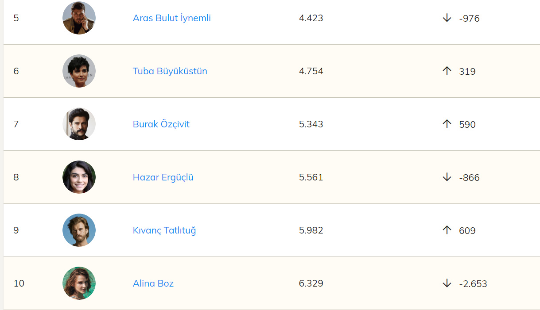Screen dimensions: 540x310
Task: Click the down arrow beside -2.653
Action: point(447,283)
